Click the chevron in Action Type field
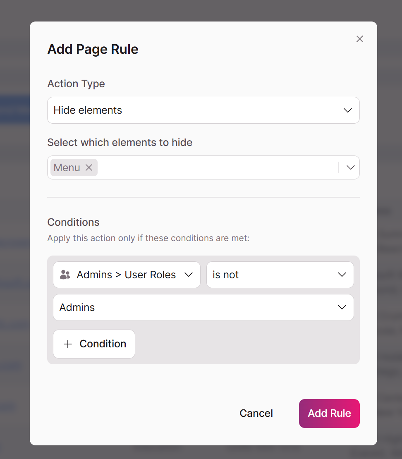Viewport: 402px width, 459px height. (347, 110)
